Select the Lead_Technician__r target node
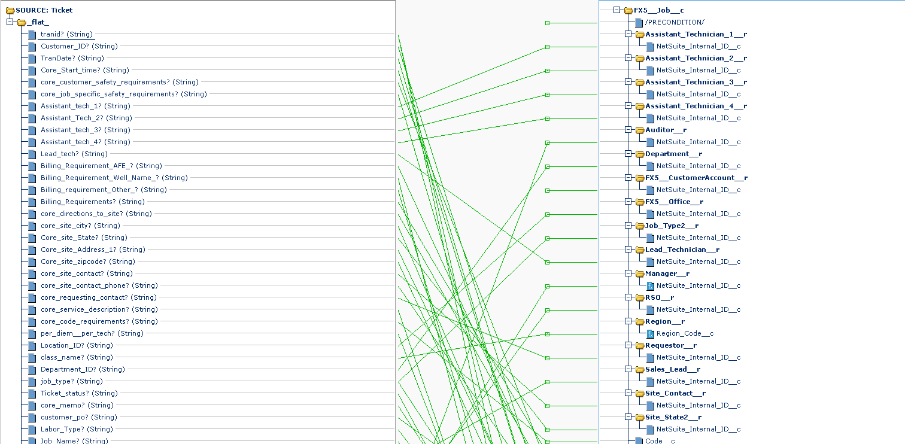The width and height of the screenshot is (905, 444). (x=682, y=250)
